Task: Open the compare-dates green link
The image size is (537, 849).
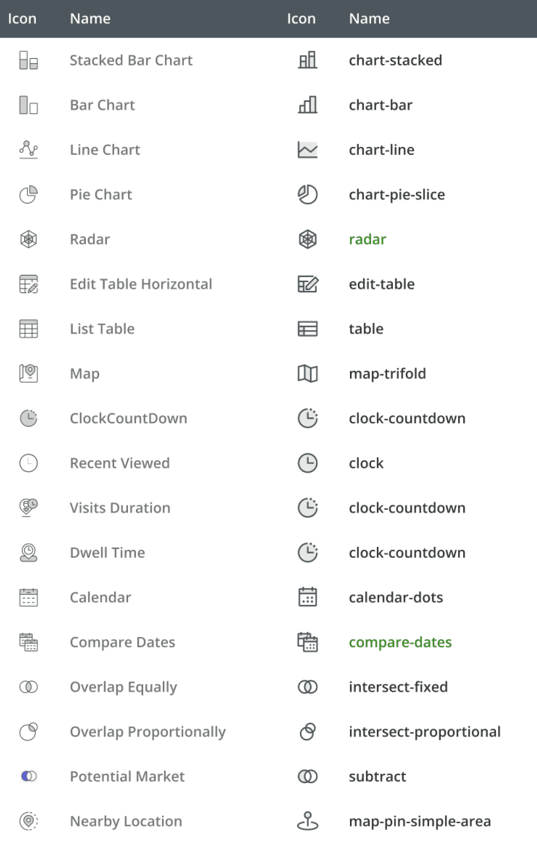Action: pos(400,642)
